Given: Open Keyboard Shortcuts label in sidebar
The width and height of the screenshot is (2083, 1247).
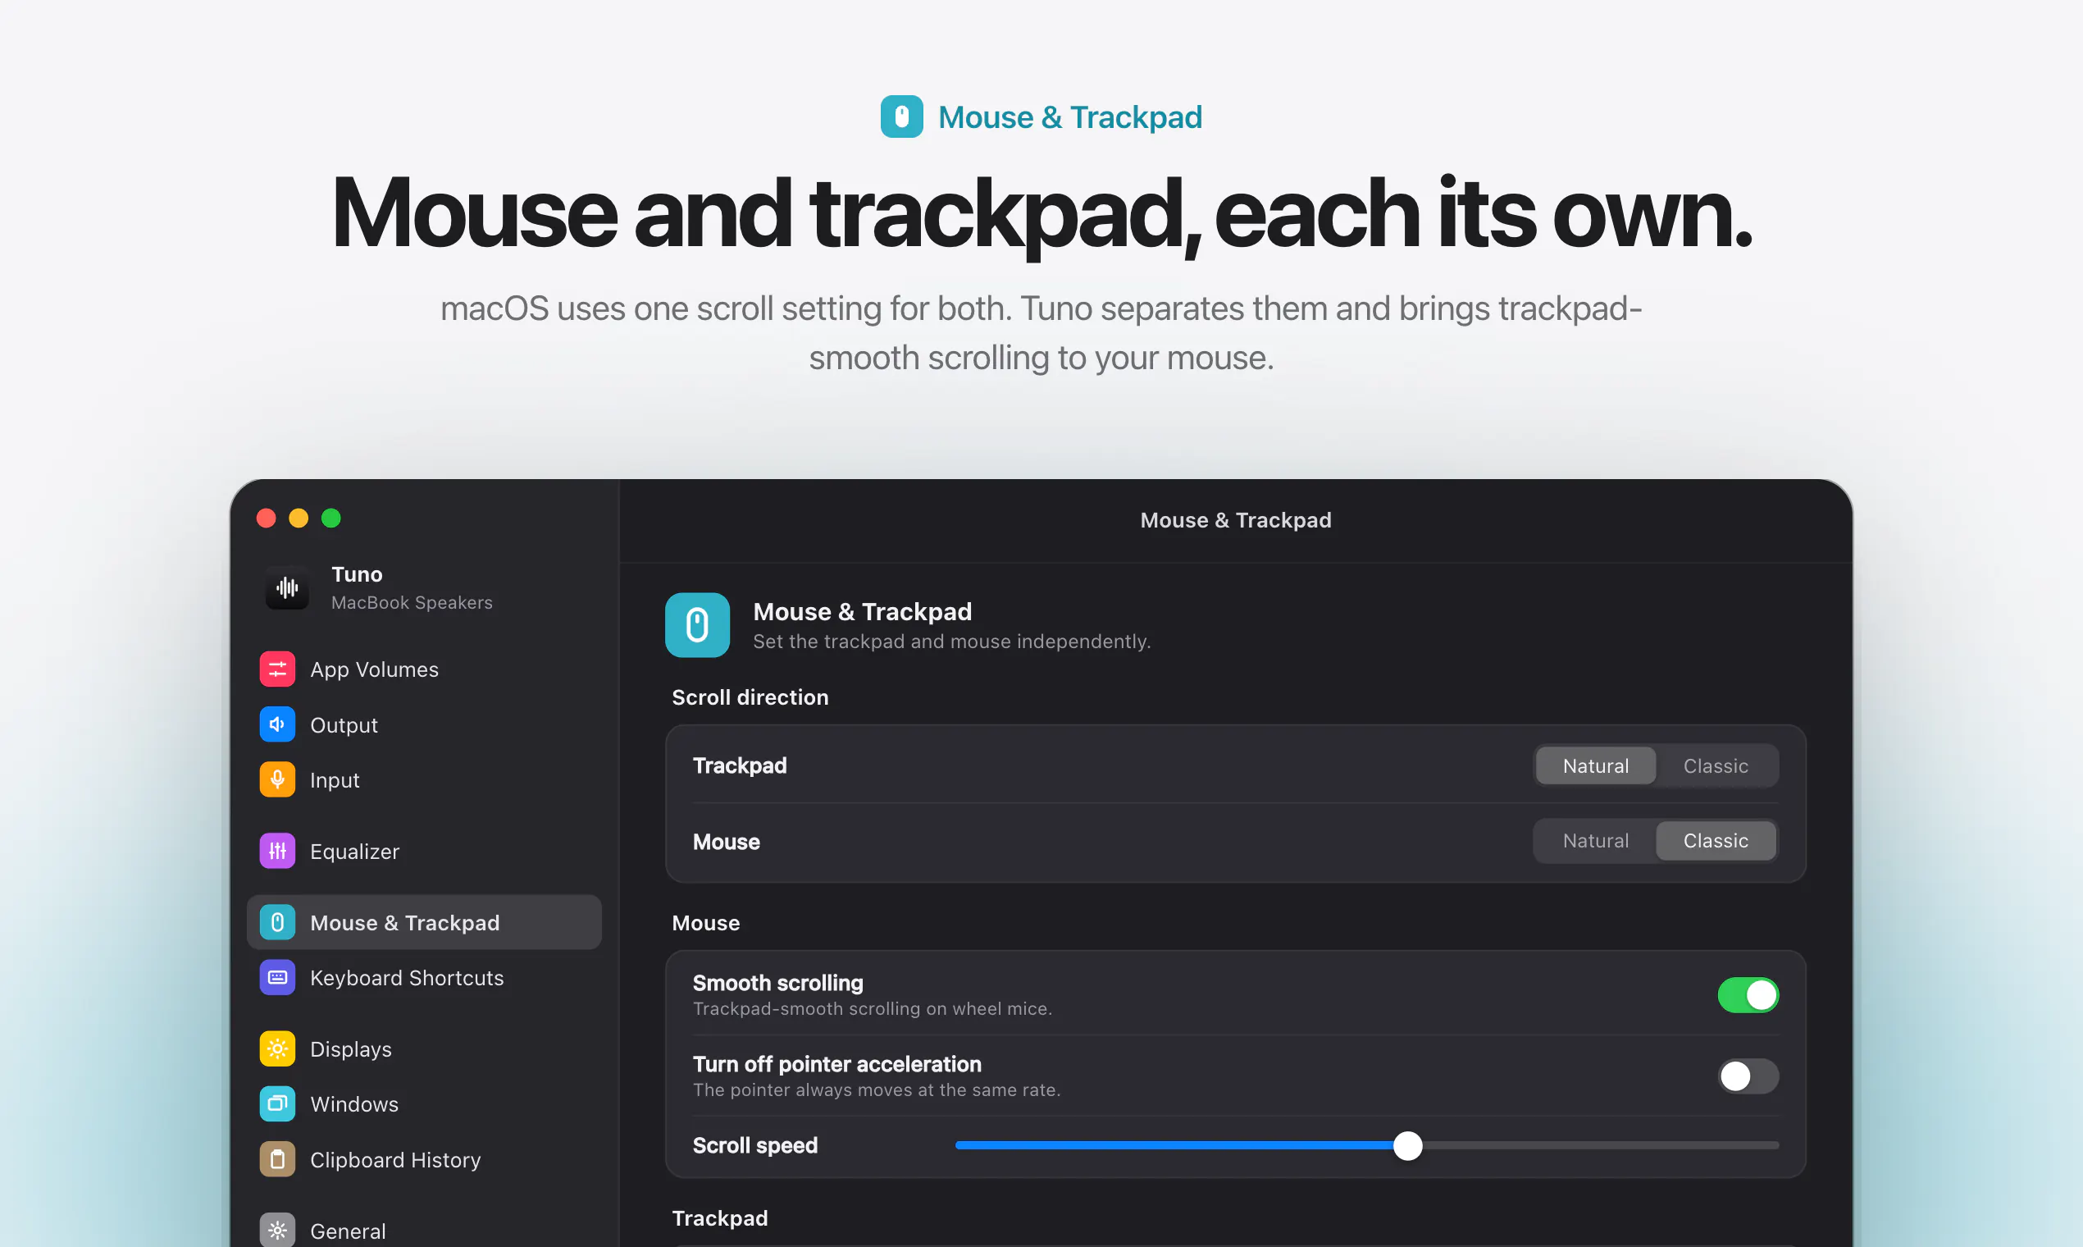Looking at the screenshot, I should (407, 977).
